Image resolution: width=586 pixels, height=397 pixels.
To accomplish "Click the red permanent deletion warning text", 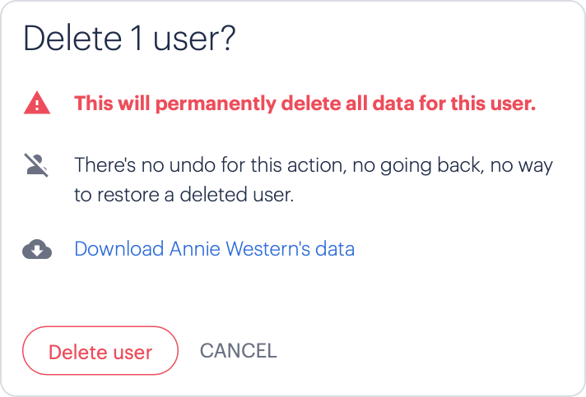I will (305, 104).
